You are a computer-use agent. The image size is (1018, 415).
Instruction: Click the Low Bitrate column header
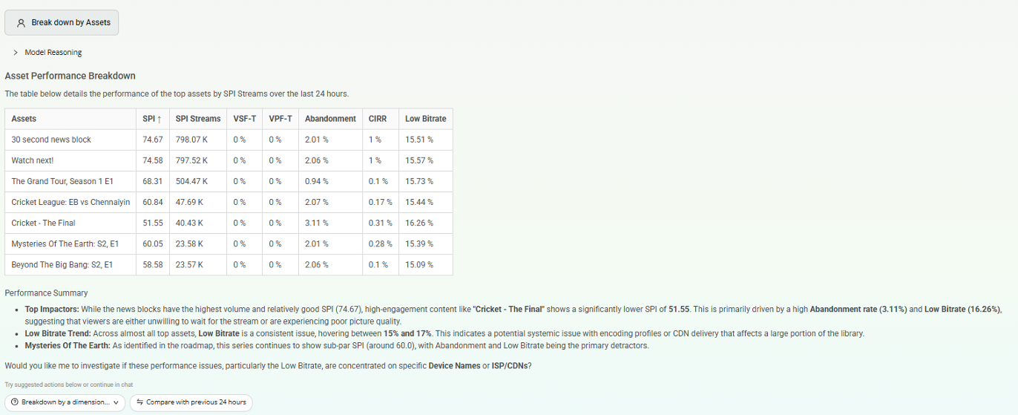pos(426,119)
